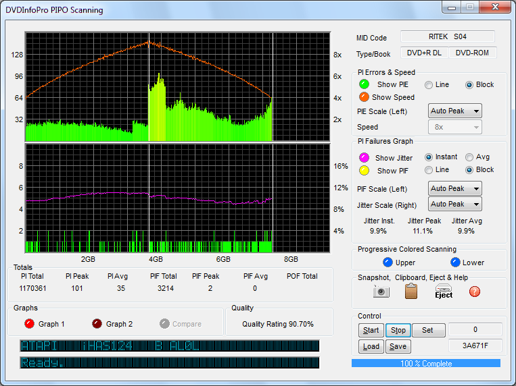This screenshot has height=386, width=516.
Task: Click the blue Upper scanning indicator
Action: point(388,263)
